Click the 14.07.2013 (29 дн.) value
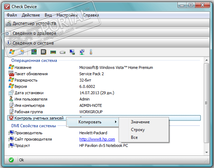 (97, 93)
